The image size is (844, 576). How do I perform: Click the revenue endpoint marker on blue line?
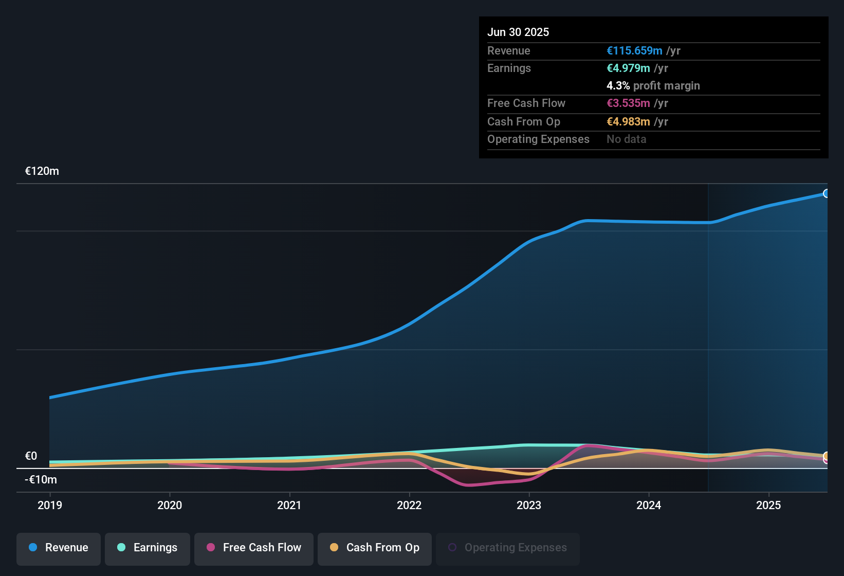[826, 193]
